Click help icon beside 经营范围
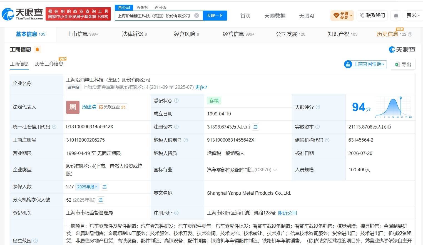The height and width of the screenshot is (245, 423). (35, 241)
